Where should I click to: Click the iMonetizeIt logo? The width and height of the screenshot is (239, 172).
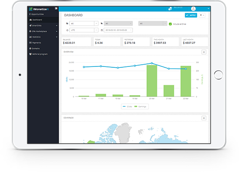[x=39, y=9]
